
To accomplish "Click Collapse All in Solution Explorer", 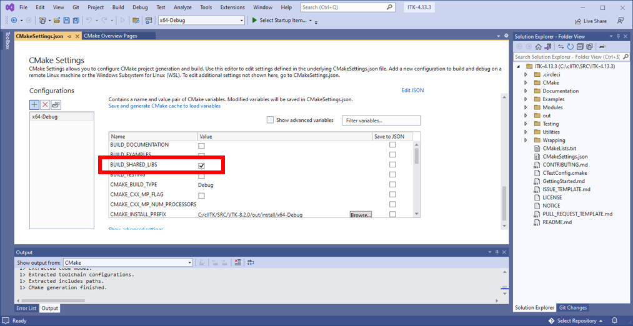I will (580, 47).
